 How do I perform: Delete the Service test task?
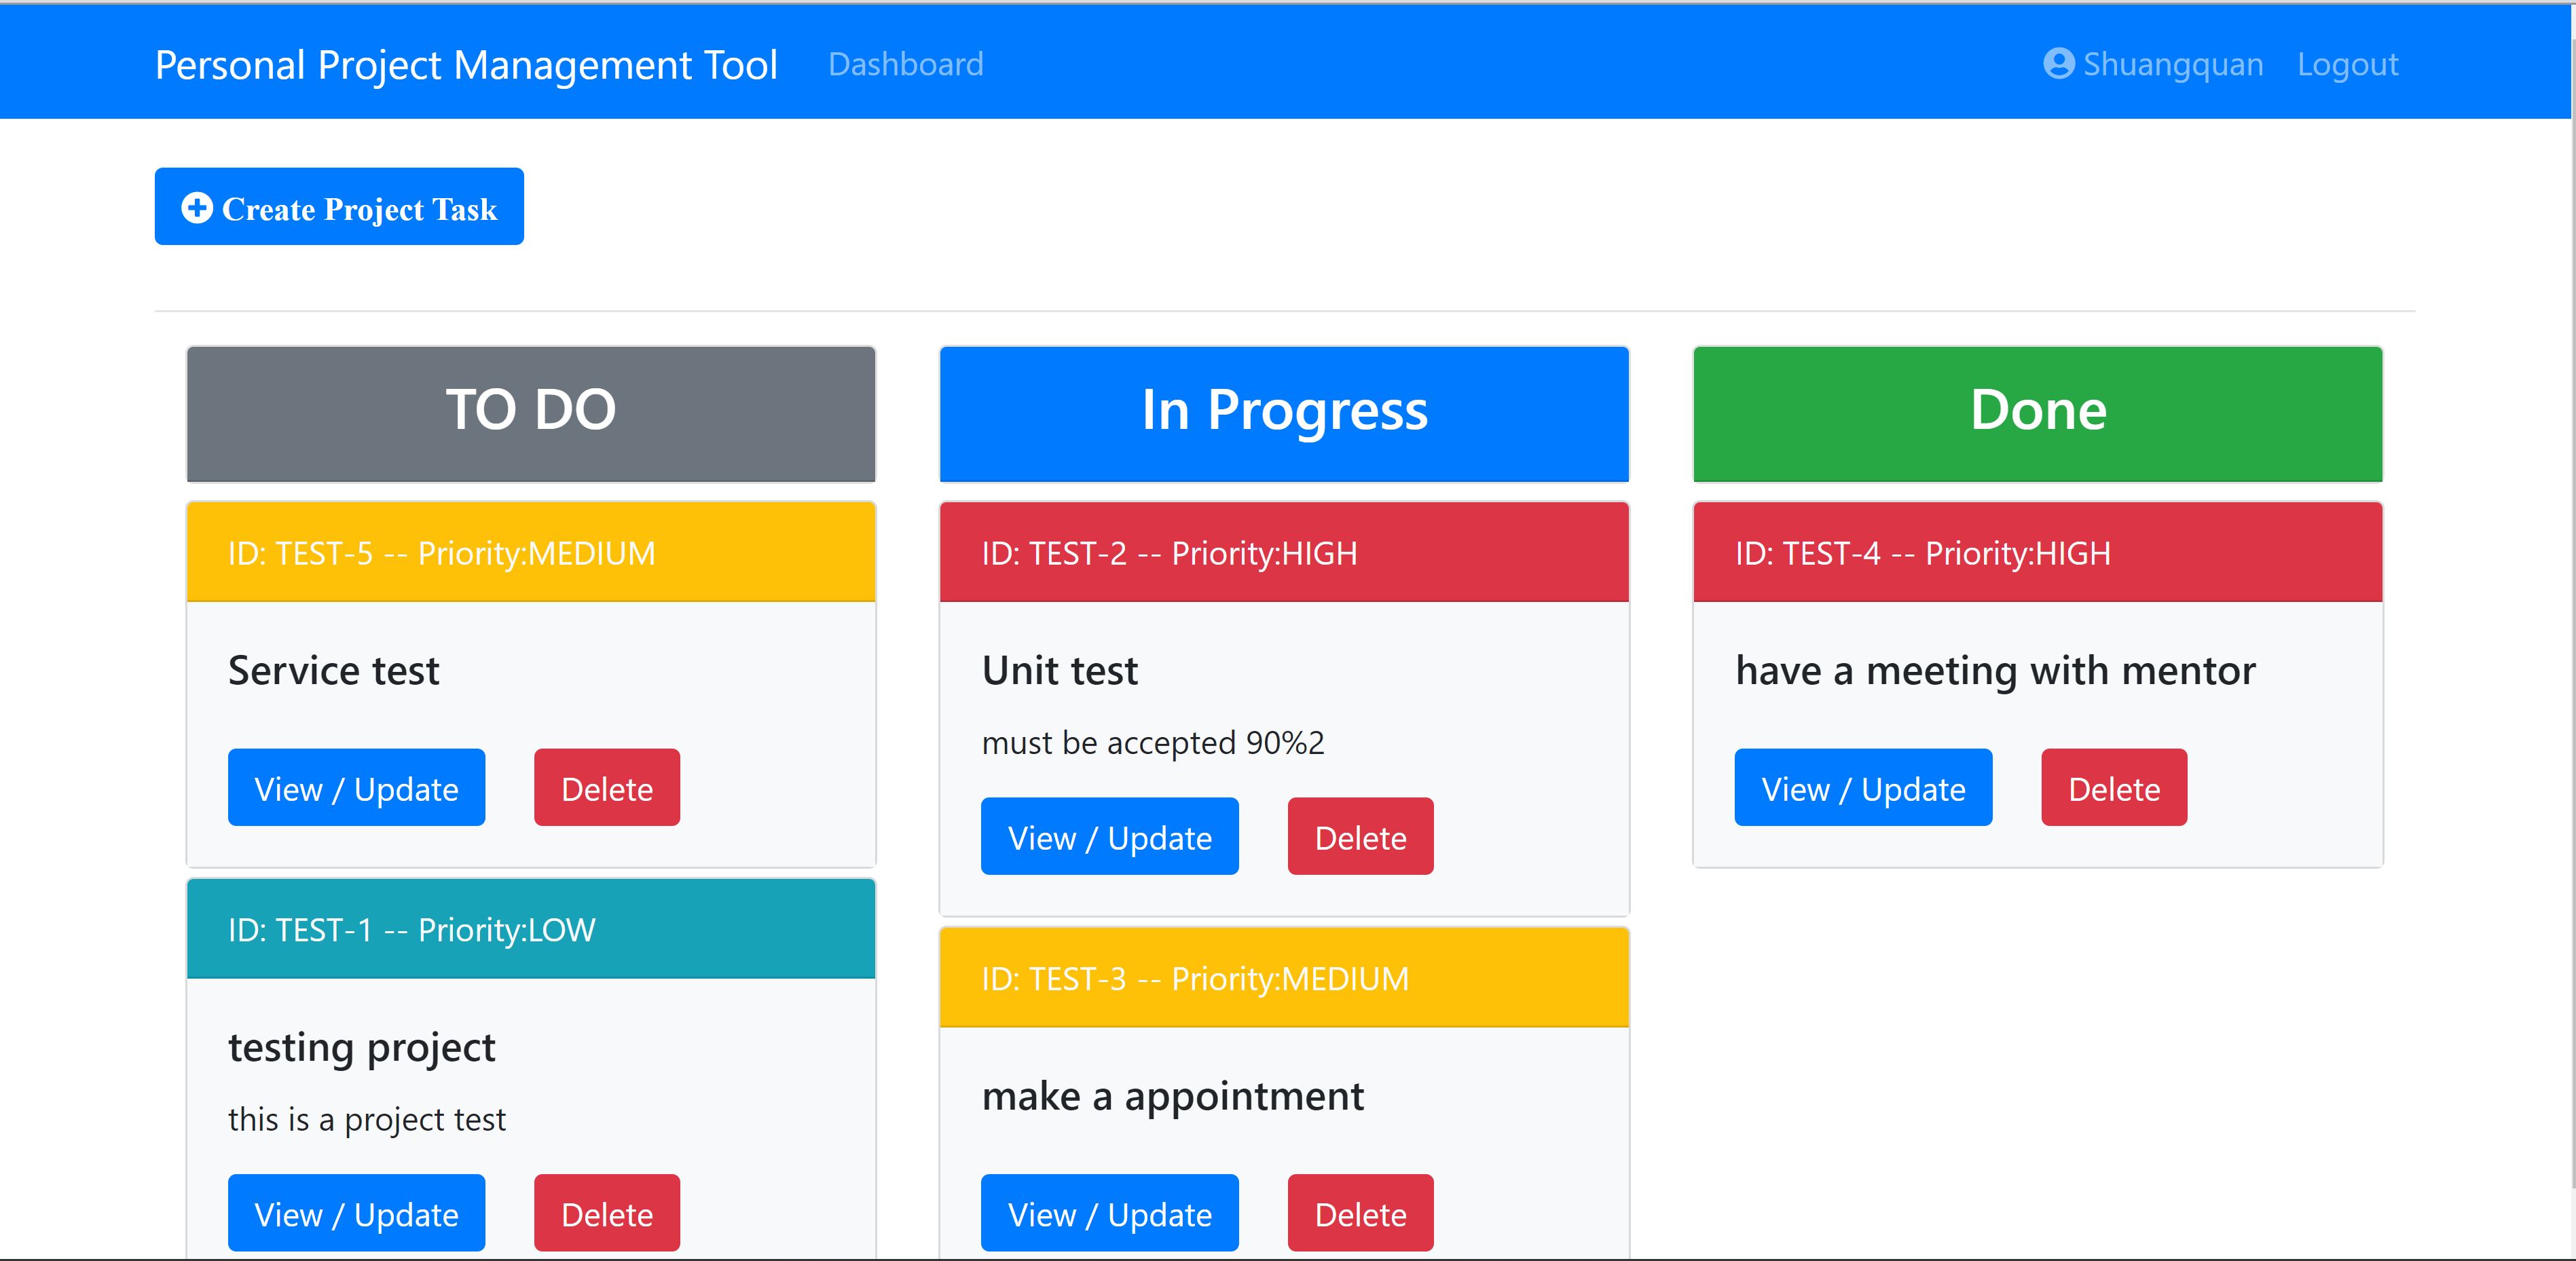point(607,787)
